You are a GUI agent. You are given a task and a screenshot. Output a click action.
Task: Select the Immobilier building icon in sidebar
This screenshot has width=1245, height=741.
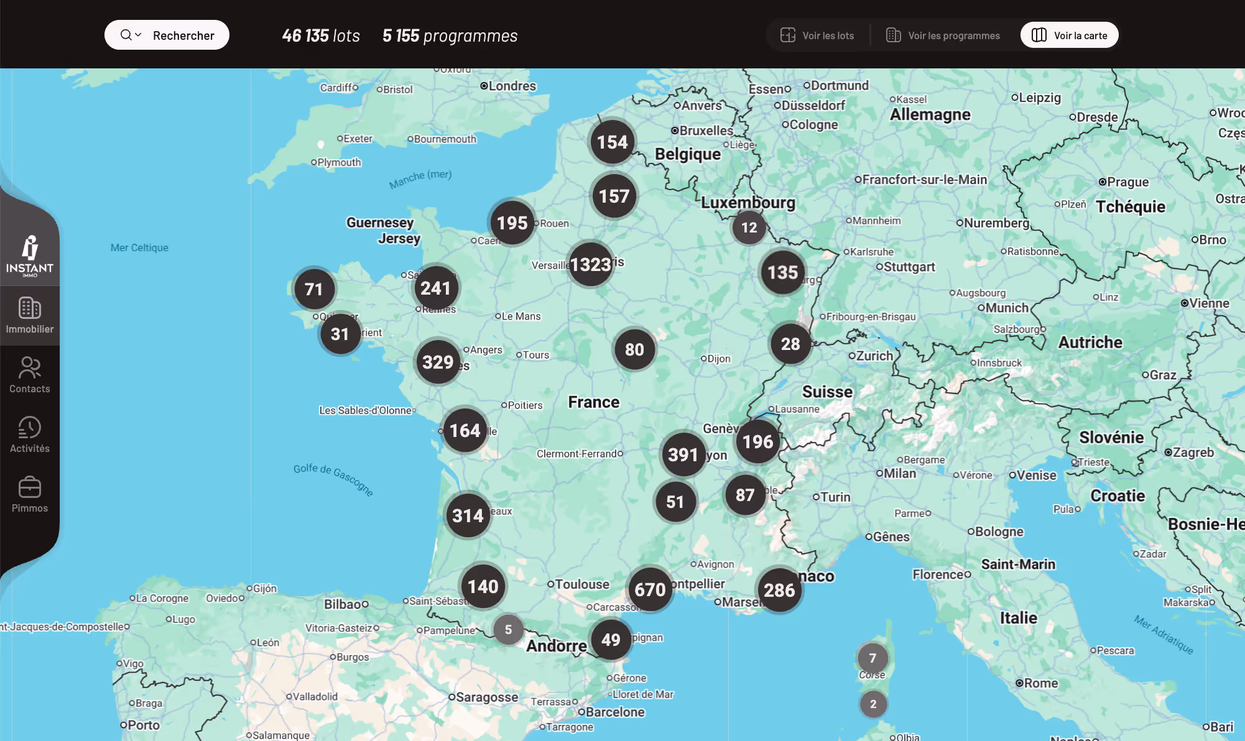30,306
